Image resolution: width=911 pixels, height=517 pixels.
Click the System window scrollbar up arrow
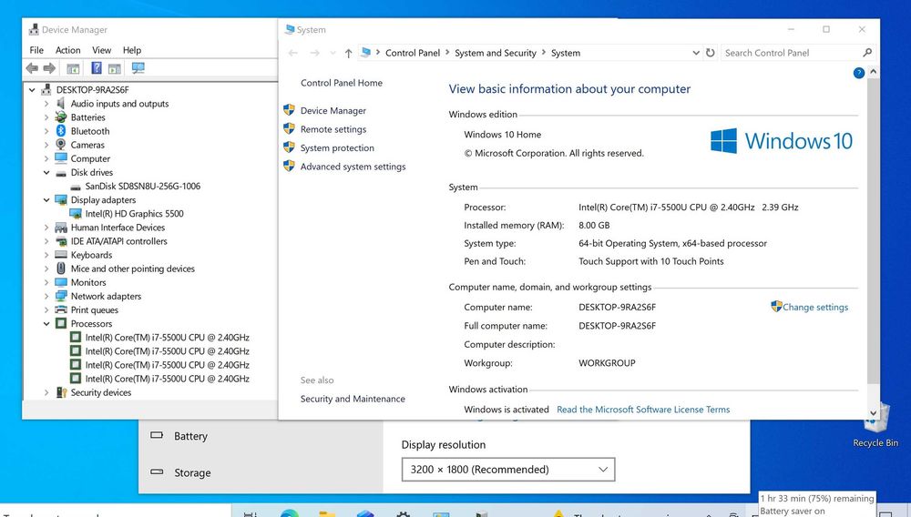(x=874, y=71)
